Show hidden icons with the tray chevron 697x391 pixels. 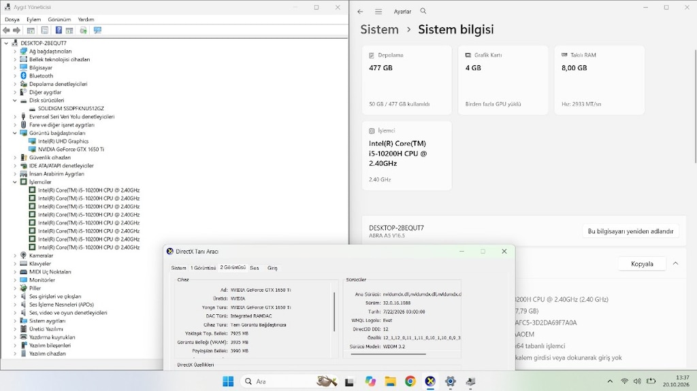[610, 381]
